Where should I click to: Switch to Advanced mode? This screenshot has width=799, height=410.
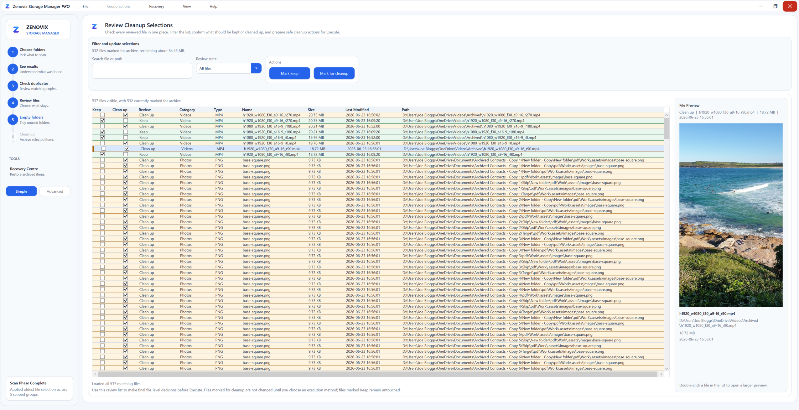tap(55, 191)
